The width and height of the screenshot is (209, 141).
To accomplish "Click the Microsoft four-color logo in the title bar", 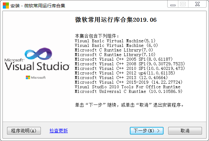I will [x=6, y=6].
